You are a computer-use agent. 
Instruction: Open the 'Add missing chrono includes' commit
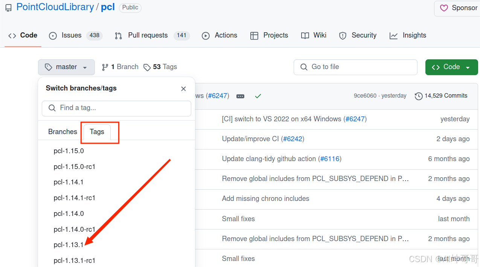(266, 199)
